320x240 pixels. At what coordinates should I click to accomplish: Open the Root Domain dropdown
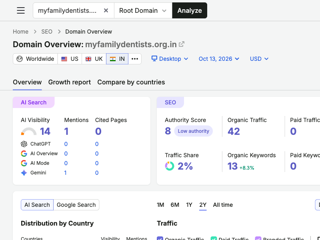click(143, 10)
